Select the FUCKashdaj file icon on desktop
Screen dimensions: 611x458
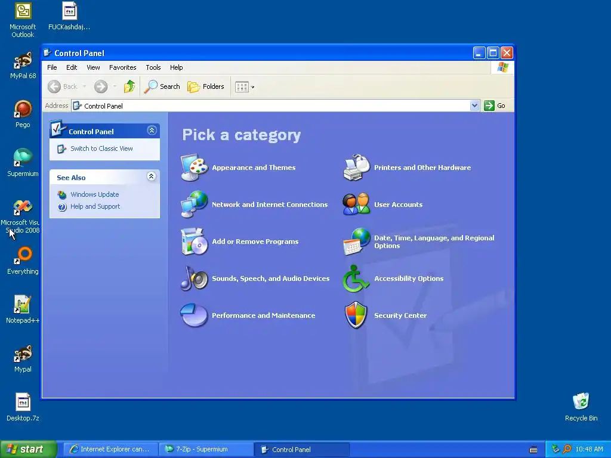point(69,16)
